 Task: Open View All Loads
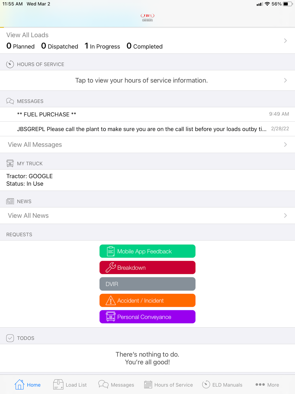[147, 41]
